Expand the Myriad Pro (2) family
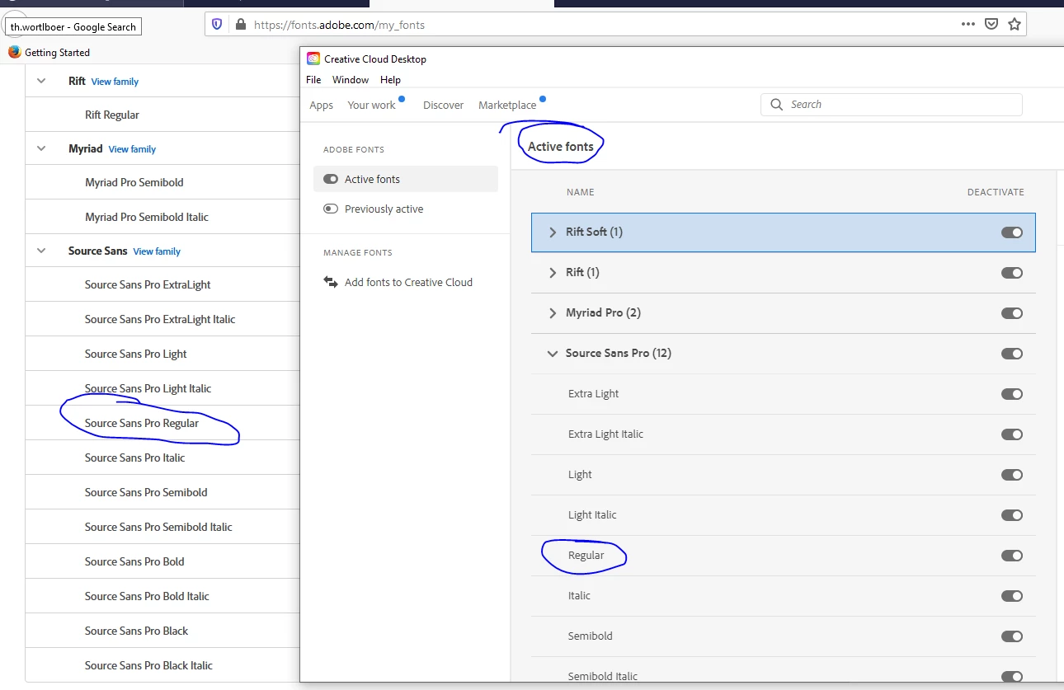Image resolution: width=1064 pixels, height=690 pixels. [553, 313]
